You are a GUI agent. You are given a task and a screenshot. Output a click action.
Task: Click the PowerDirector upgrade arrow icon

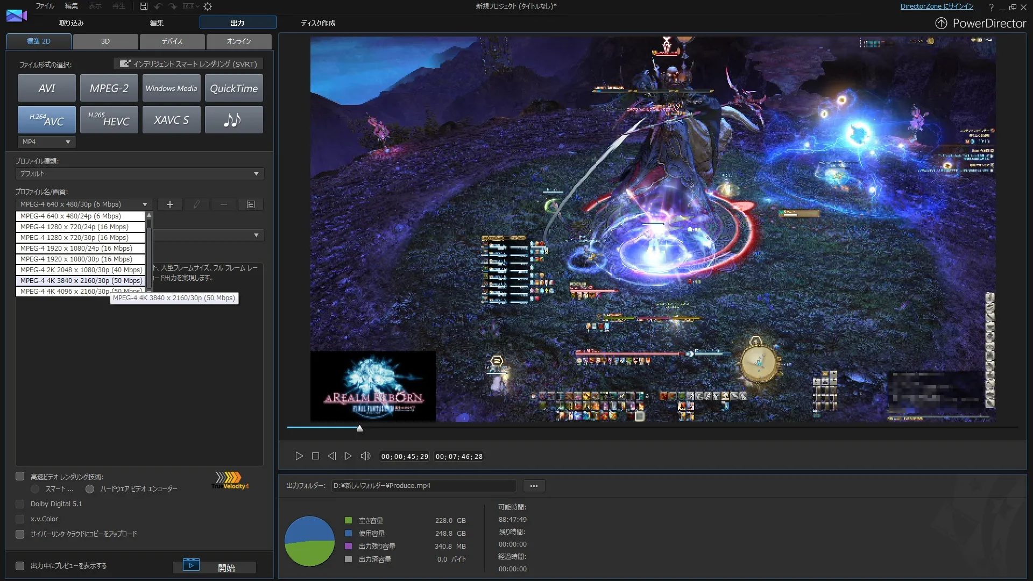(941, 23)
